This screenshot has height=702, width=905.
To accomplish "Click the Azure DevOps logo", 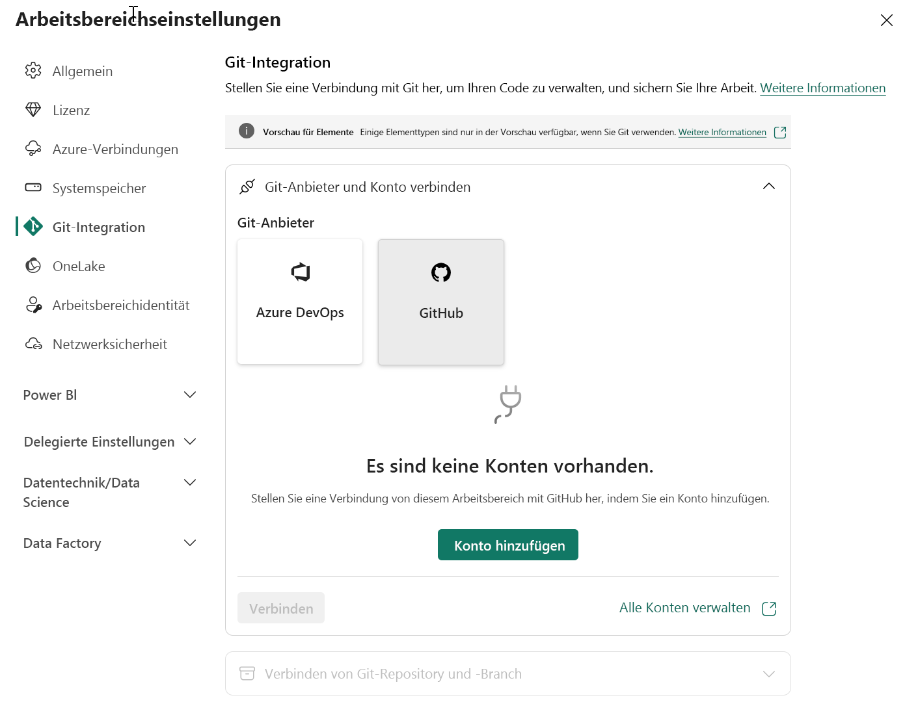I will pyautogui.click(x=299, y=272).
